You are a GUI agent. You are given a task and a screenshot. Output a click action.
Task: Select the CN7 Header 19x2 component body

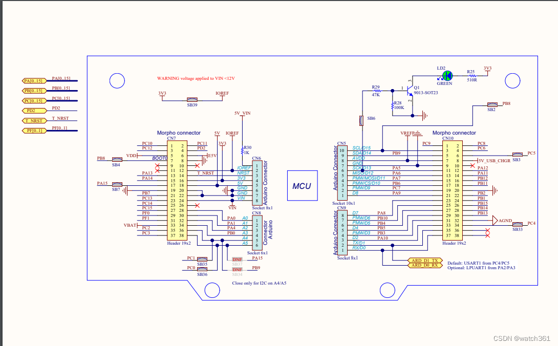coord(177,190)
